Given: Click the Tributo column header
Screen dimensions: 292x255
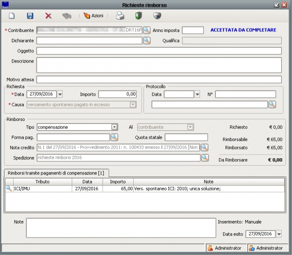Looking at the screenshot, I should coord(42,182).
